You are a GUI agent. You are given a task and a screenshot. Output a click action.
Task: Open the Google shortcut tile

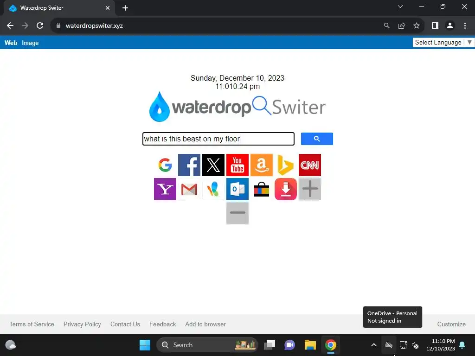(165, 165)
